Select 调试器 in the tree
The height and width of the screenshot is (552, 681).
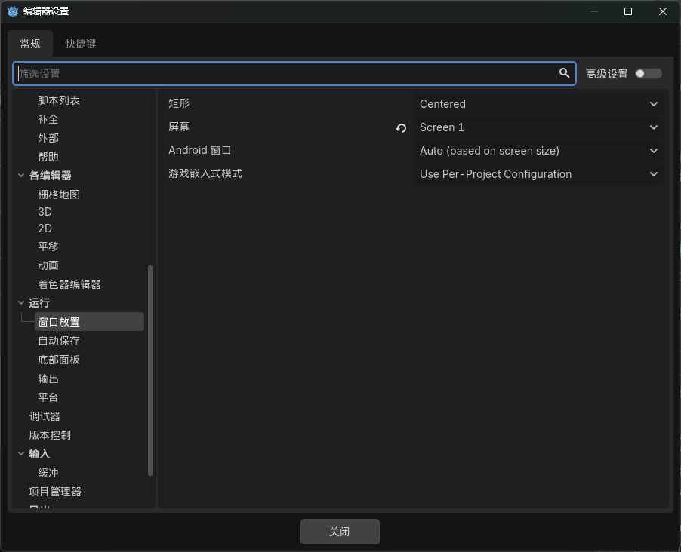45,416
